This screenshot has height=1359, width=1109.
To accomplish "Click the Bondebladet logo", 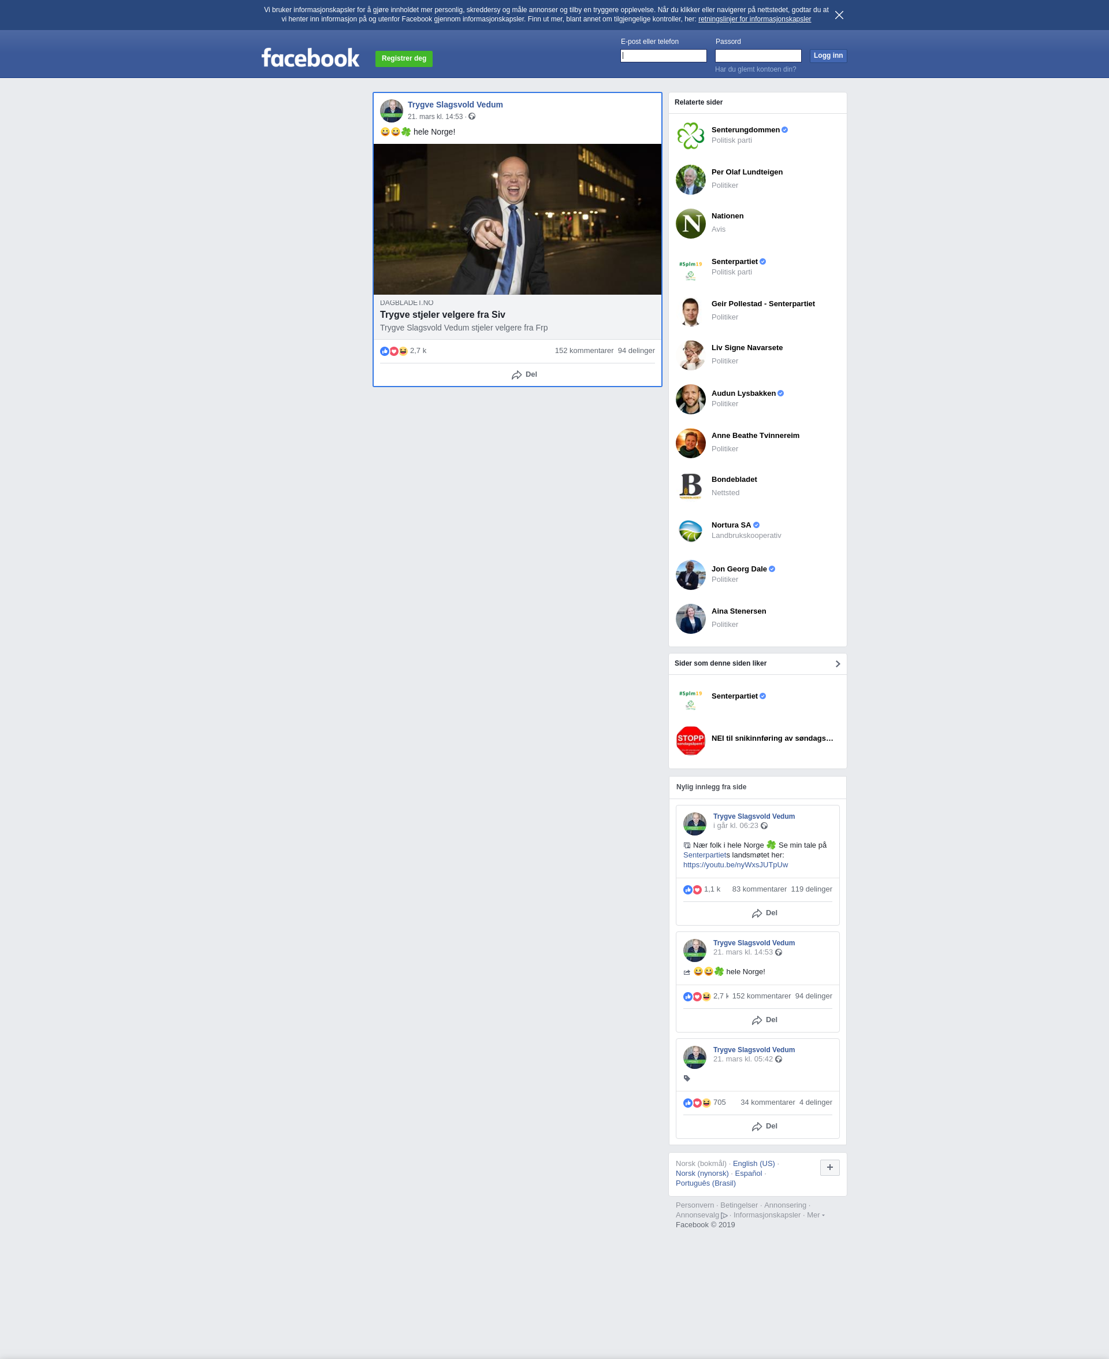I will (x=691, y=487).
